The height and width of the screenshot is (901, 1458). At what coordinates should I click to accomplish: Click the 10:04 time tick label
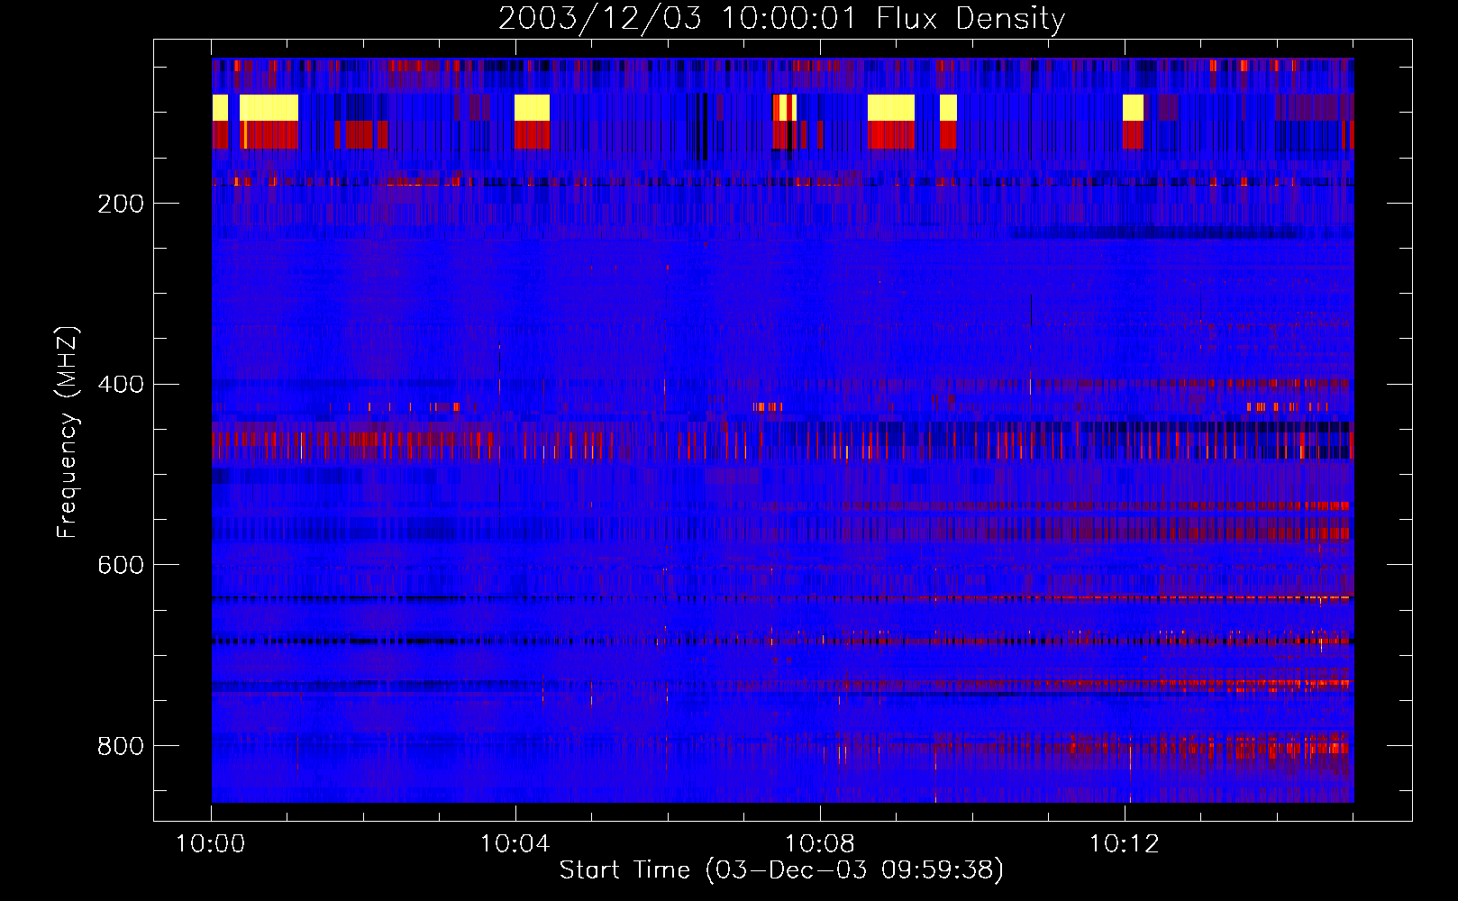(x=515, y=844)
